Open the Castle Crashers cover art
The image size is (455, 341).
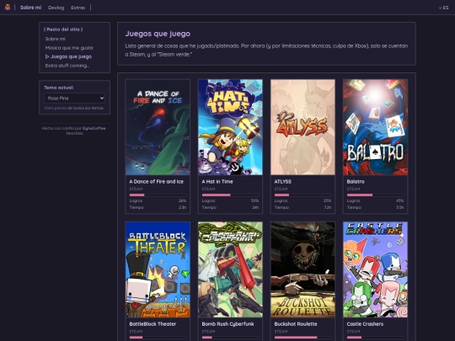(375, 269)
